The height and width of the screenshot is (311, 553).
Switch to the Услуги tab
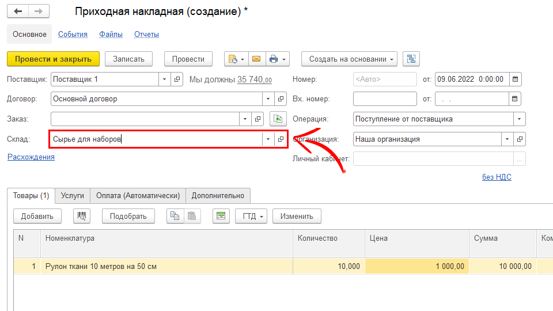(x=72, y=195)
